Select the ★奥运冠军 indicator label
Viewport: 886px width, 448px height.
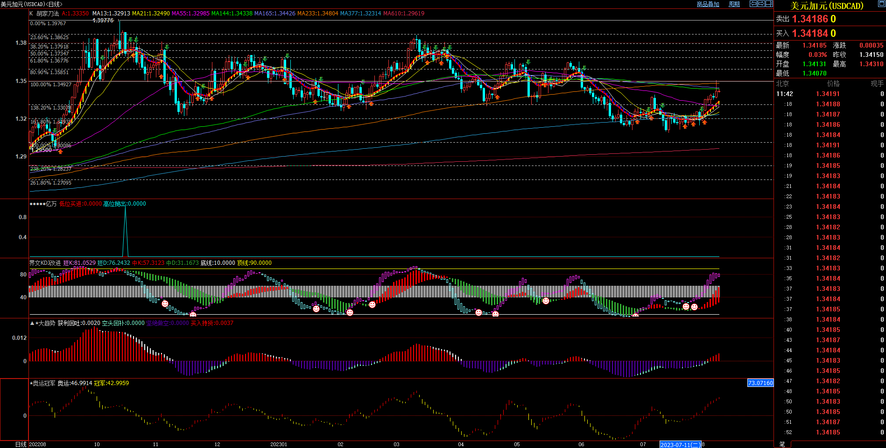(x=42, y=383)
